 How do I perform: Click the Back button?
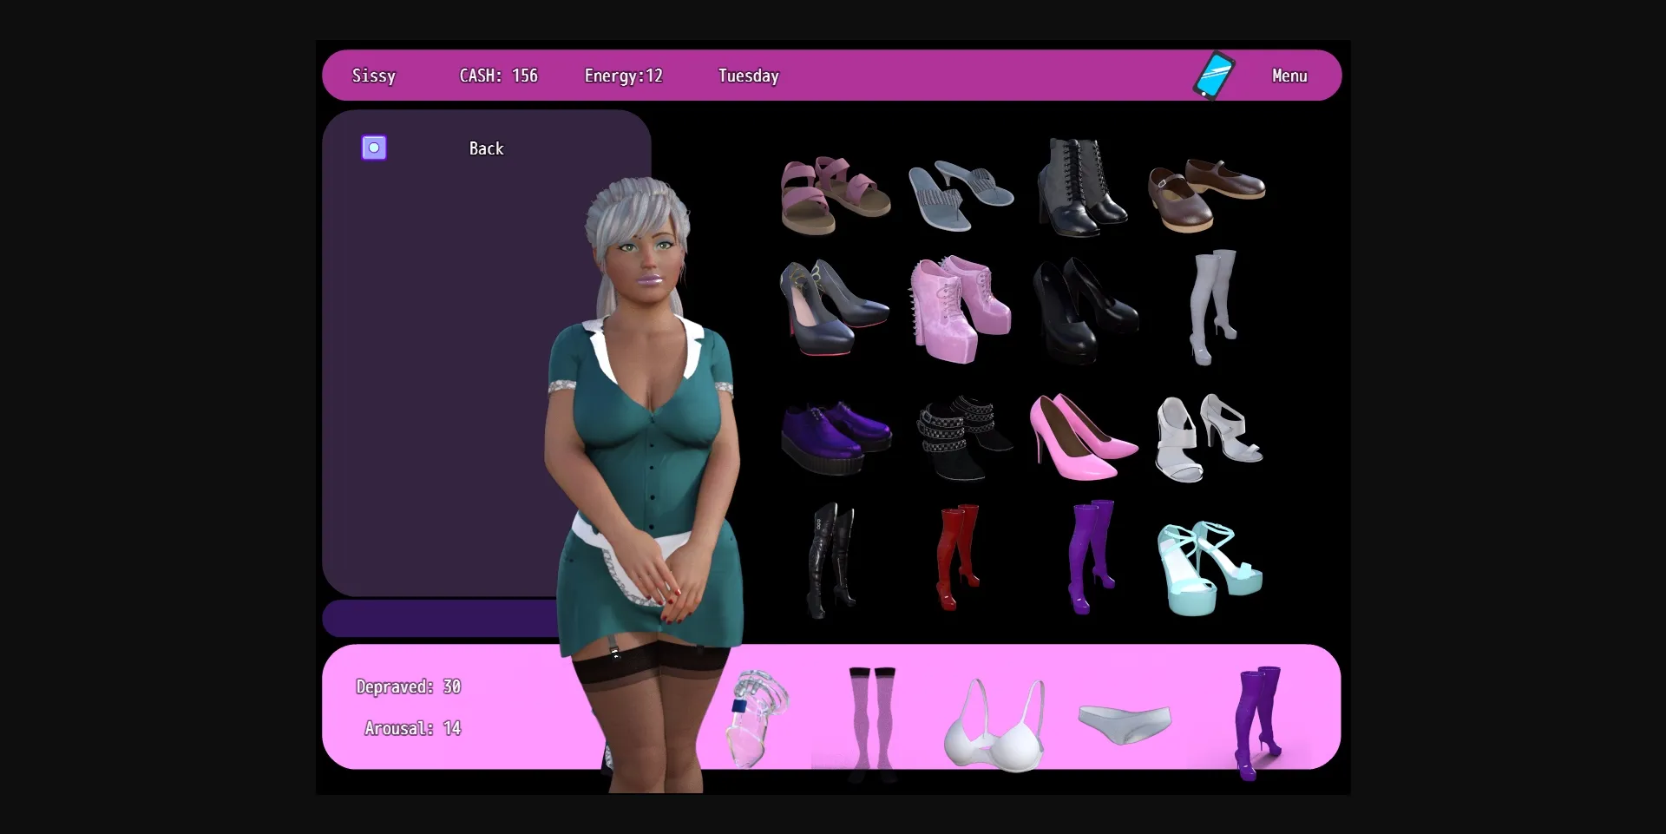[x=486, y=148]
